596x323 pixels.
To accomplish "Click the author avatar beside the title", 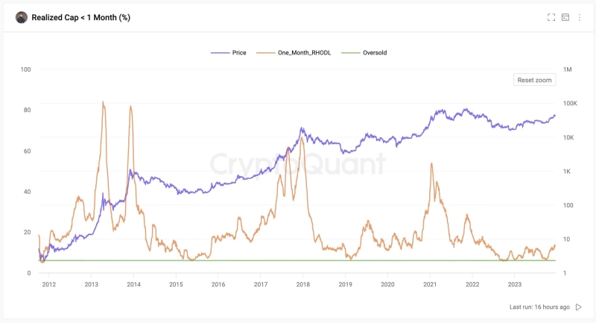I will point(22,17).
